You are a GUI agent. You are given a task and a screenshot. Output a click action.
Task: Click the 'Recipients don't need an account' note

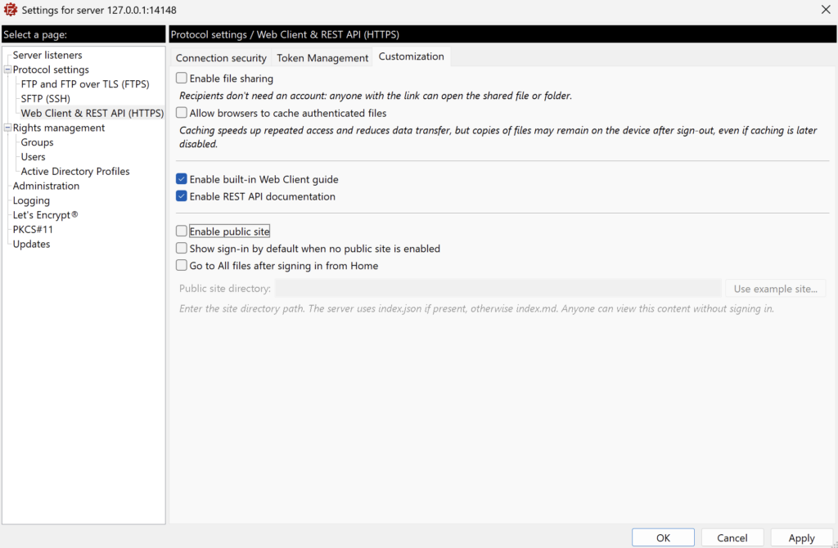(375, 96)
